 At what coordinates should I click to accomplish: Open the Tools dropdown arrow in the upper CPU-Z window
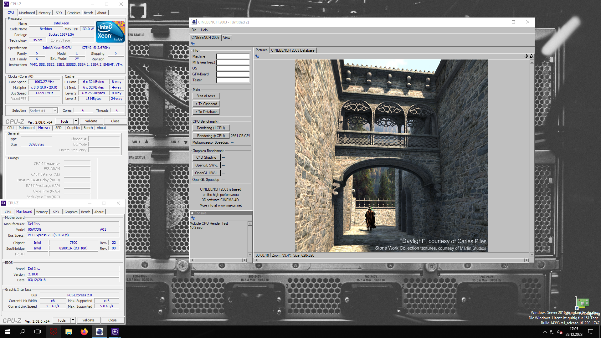click(x=76, y=121)
